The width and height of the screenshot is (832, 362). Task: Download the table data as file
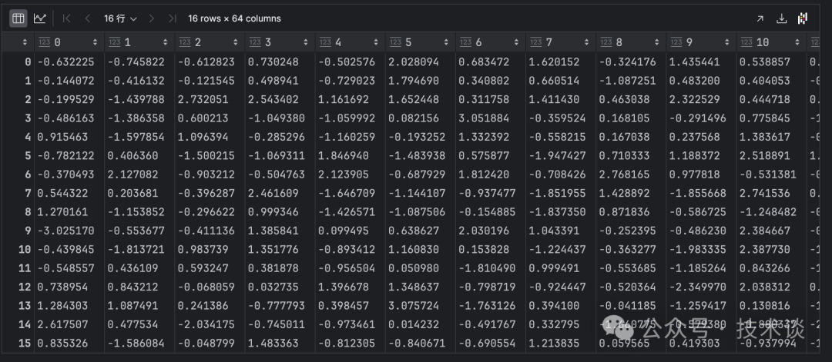pos(781,18)
